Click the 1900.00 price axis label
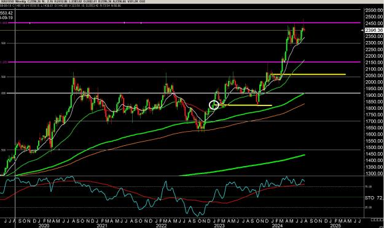Viewport: 384px width, 228px height. 374,95
